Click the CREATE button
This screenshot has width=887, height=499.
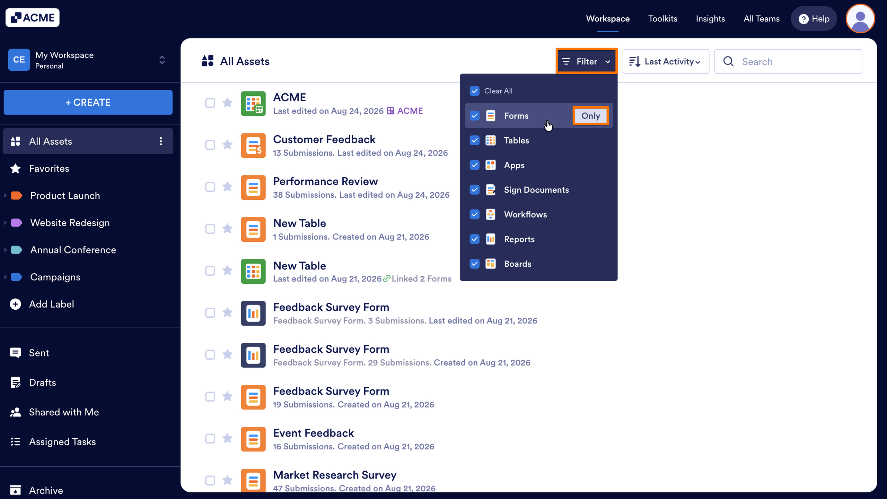coord(88,102)
